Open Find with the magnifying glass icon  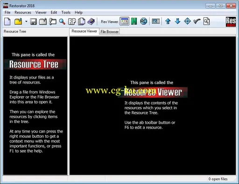62,21
